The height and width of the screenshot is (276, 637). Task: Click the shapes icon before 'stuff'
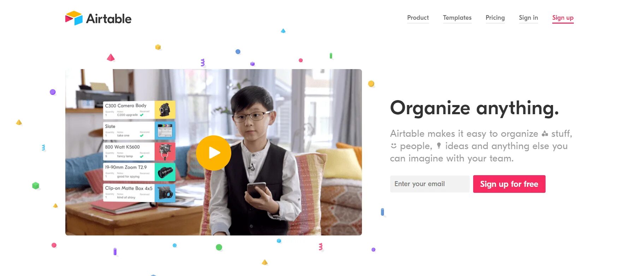pos(545,134)
